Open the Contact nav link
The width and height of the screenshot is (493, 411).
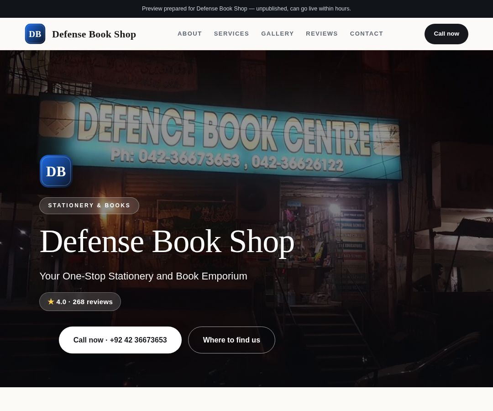tap(366, 34)
